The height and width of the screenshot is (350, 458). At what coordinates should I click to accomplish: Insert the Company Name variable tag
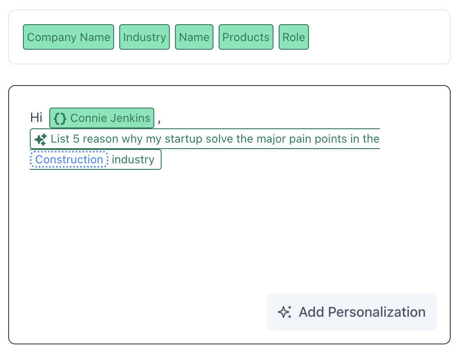pos(68,37)
